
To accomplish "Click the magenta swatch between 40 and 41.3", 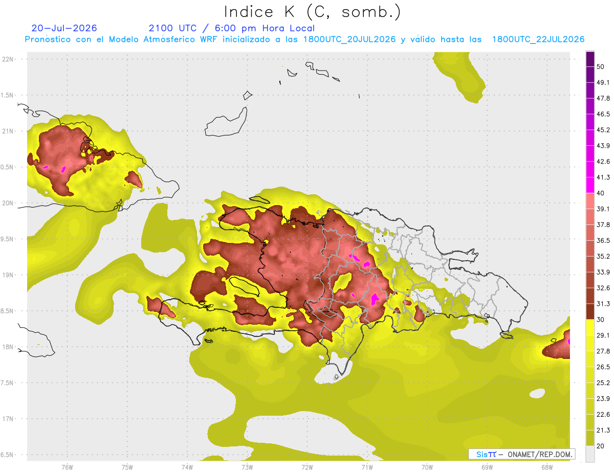I will [x=590, y=185].
